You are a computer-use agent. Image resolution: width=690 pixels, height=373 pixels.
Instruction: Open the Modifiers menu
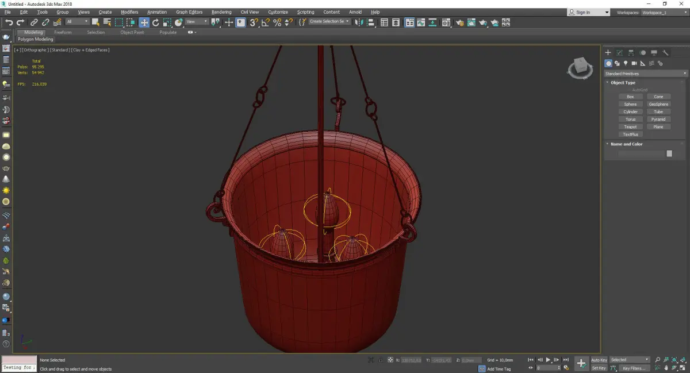(x=129, y=12)
